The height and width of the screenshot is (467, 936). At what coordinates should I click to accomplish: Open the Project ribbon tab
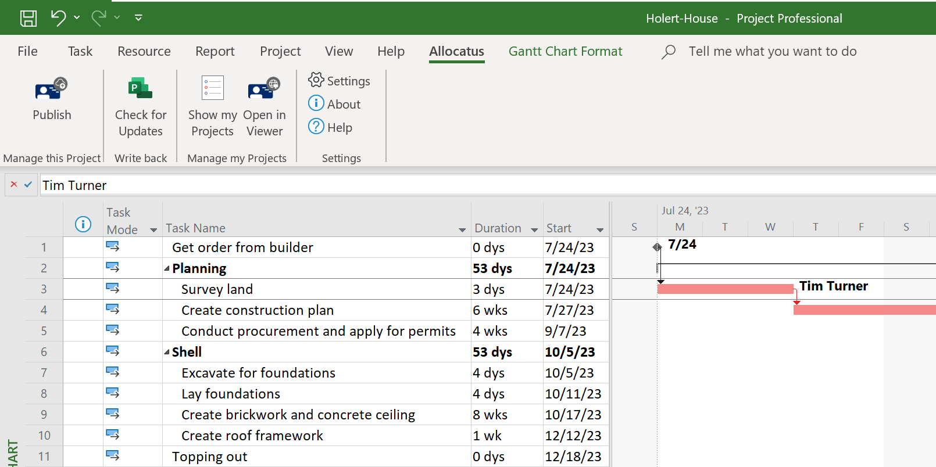tap(280, 51)
